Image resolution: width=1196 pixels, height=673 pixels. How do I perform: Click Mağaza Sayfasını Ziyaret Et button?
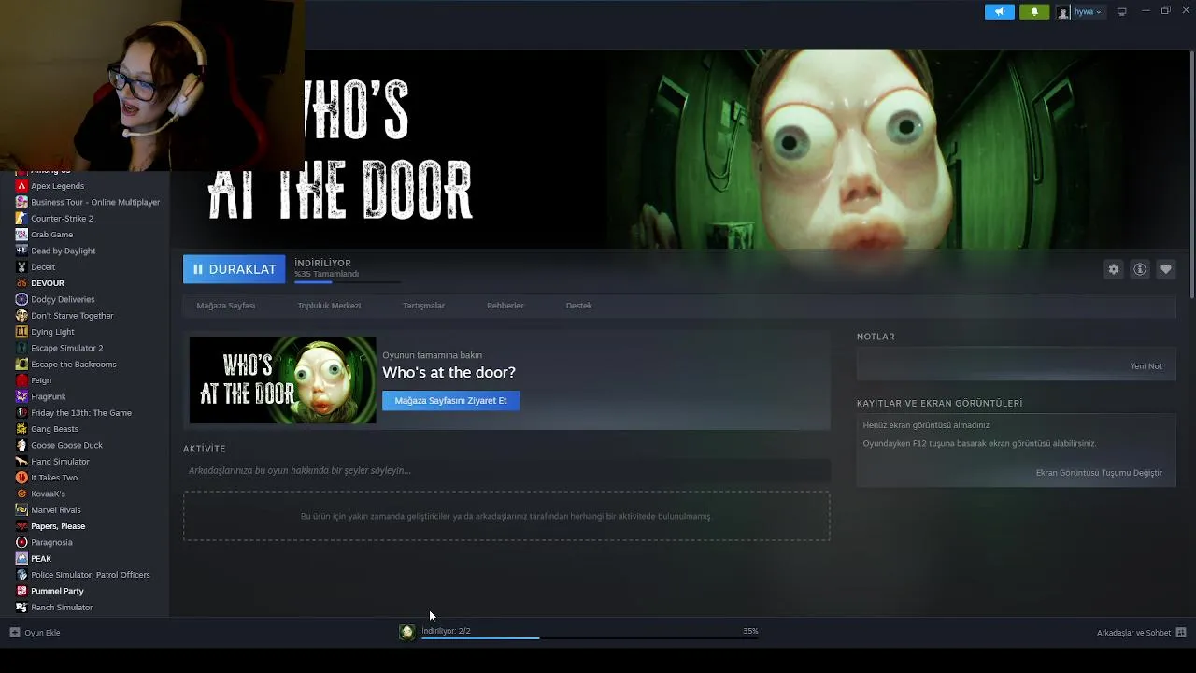point(450,401)
